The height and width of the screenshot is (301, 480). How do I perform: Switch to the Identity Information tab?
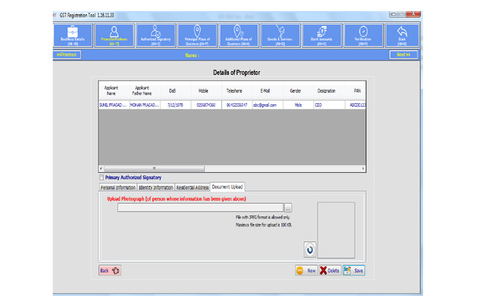(x=155, y=187)
